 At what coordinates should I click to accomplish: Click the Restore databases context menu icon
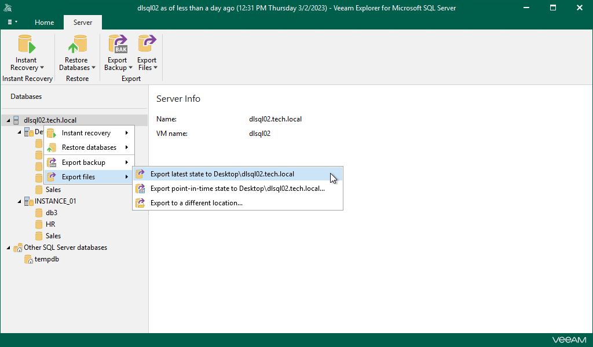[52, 147]
